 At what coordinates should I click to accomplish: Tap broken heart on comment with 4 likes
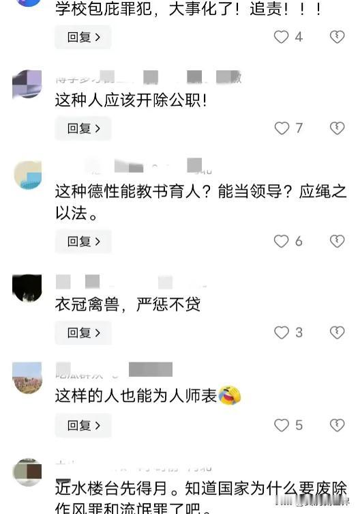tap(337, 37)
